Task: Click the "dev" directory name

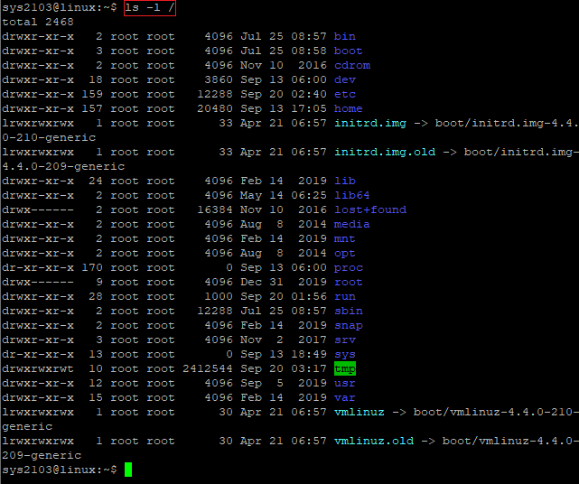Action: 344,79
